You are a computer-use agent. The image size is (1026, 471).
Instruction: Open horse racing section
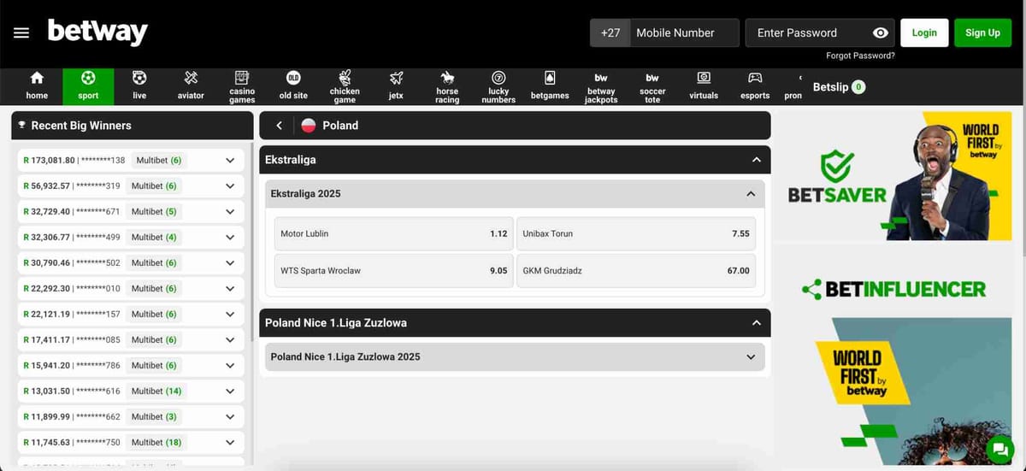coord(447,86)
